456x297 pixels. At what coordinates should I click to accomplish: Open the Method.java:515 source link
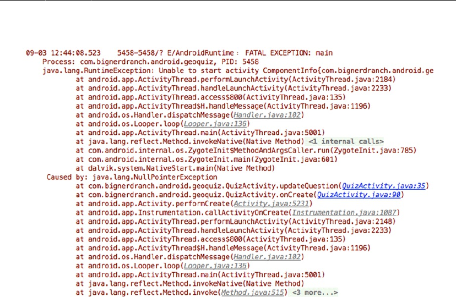[x=252, y=293]
